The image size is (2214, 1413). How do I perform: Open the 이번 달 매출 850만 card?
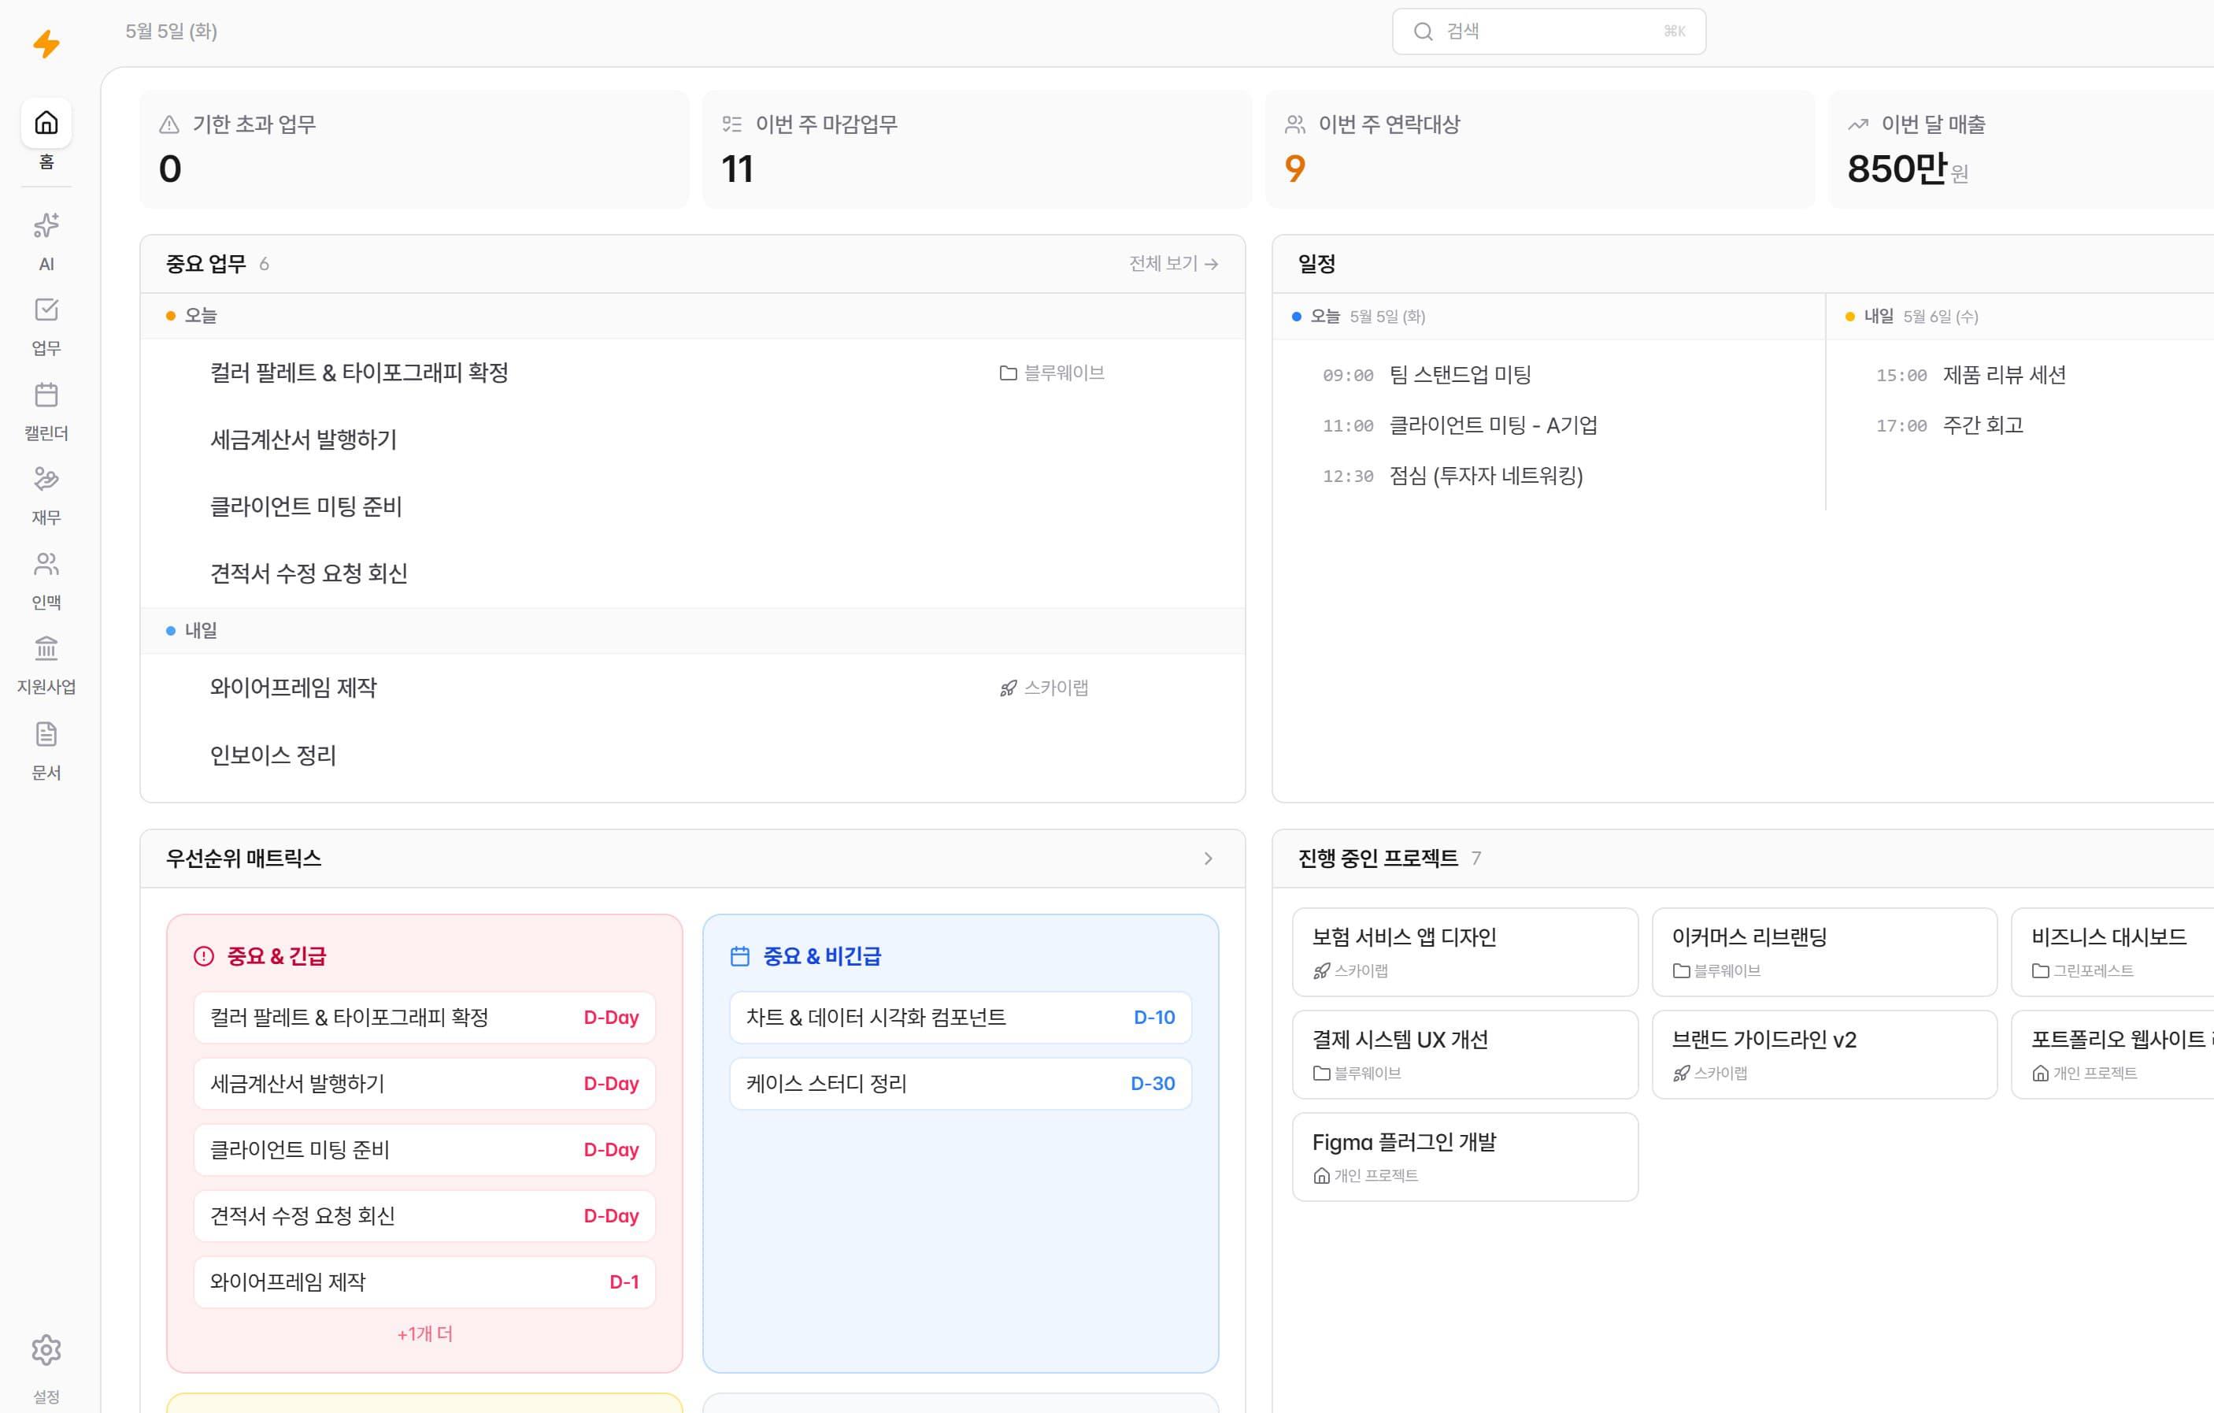point(2021,149)
